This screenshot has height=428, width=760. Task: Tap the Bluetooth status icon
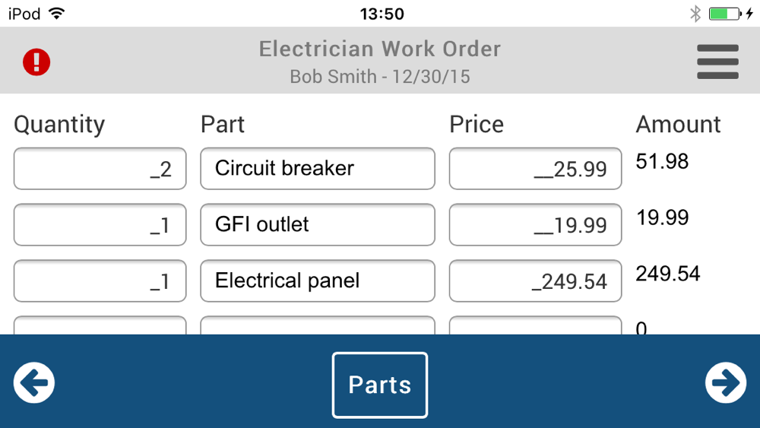(x=695, y=14)
